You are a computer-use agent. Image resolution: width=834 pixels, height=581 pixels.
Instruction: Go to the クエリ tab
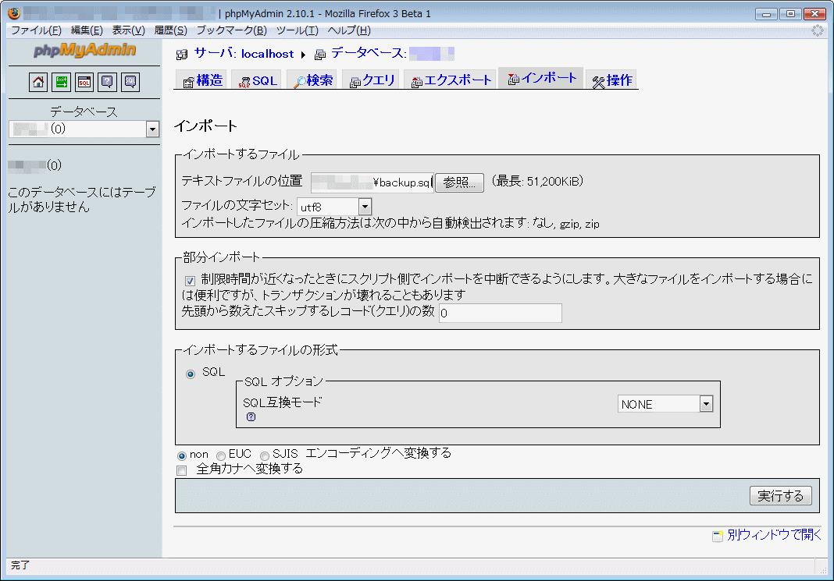pyautogui.click(x=372, y=80)
